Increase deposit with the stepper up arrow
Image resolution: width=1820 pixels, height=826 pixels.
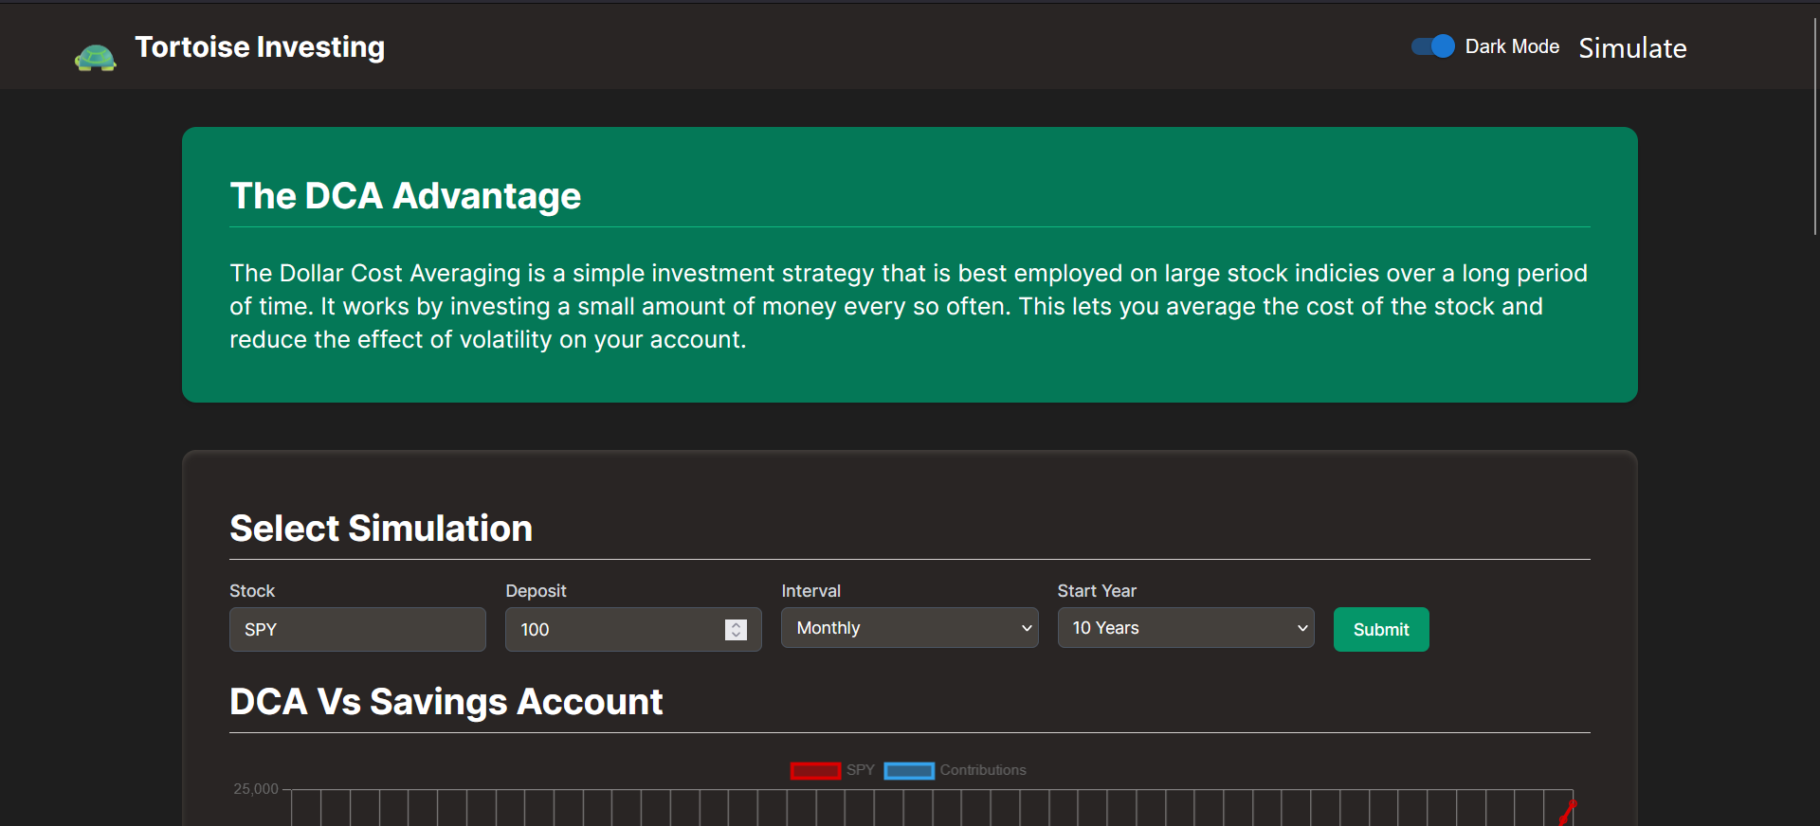pyautogui.click(x=737, y=624)
